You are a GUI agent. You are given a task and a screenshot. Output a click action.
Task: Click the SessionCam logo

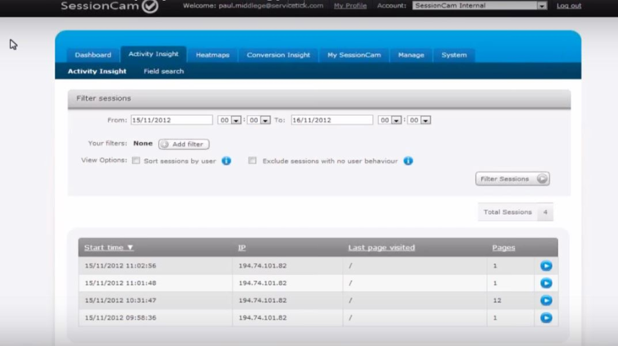109,6
